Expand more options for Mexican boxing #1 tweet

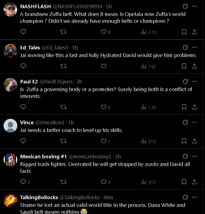(195, 156)
